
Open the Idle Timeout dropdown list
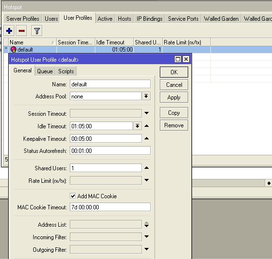[x=137, y=126]
